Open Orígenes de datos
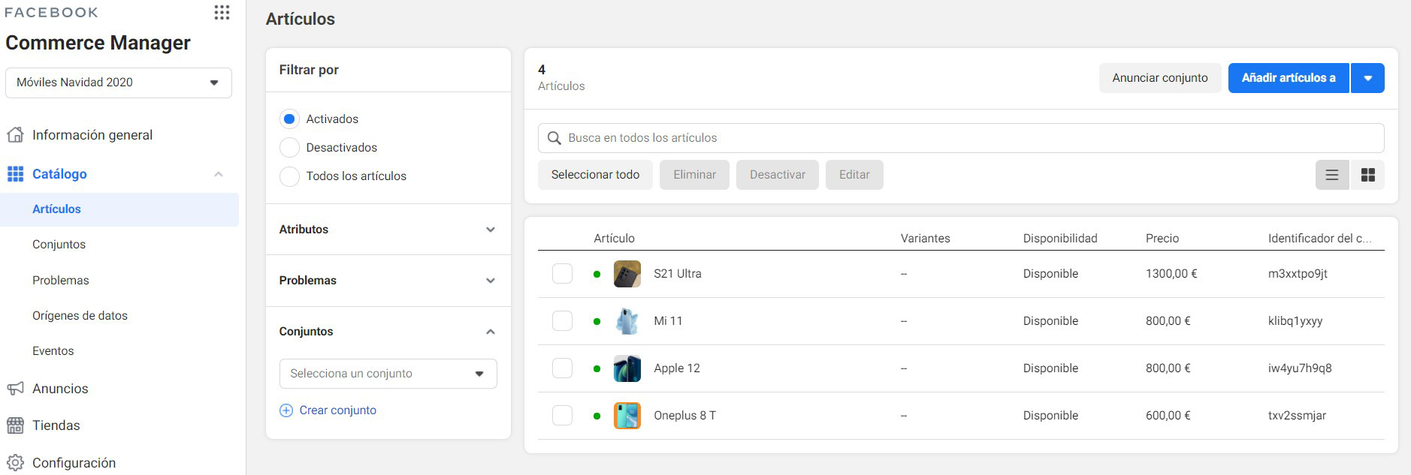This screenshot has height=475, width=1411. [x=80, y=316]
